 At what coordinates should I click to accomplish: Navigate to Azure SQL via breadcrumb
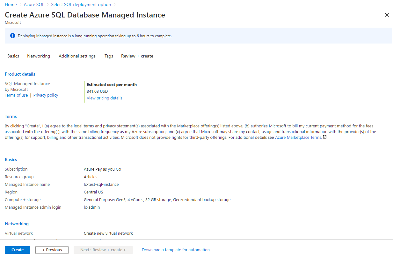pos(34,4)
